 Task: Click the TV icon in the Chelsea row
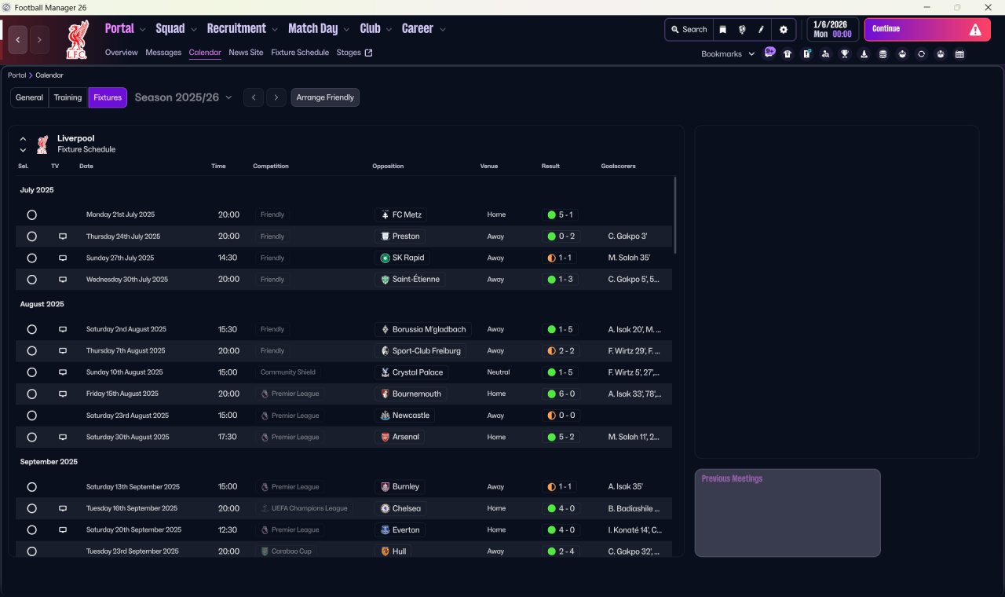[x=63, y=508]
